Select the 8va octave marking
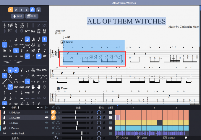This screenshot has width=201, height=140. click(x=27, y=31)
